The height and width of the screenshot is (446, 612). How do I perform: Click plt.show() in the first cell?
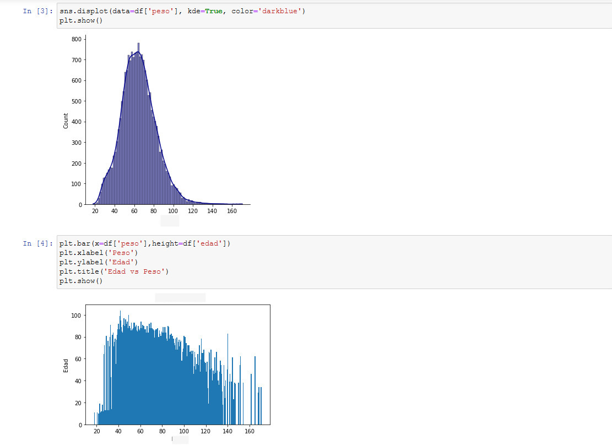point(81,20)
